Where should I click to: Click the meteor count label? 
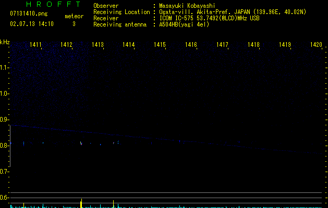[74, 16]
